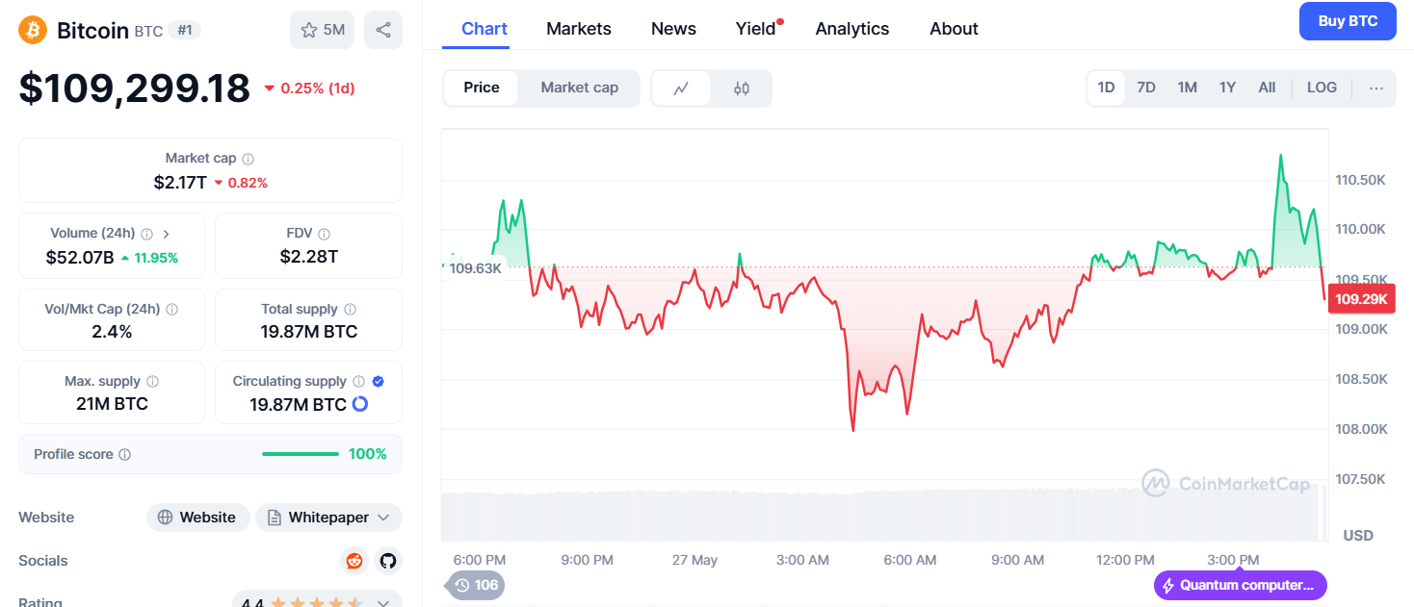Click the 0.25% (1d) change indicator

click(x=309, y=89)
